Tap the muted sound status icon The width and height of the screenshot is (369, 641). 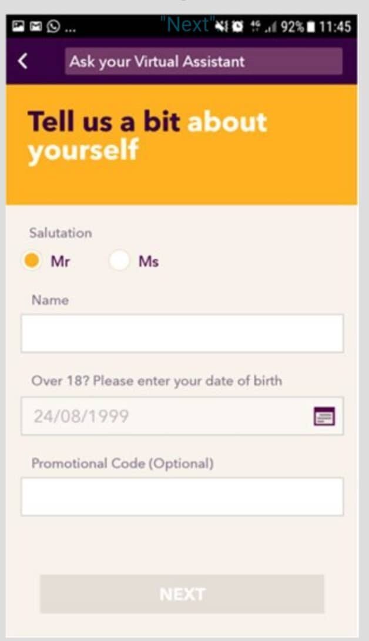[223, 28]
